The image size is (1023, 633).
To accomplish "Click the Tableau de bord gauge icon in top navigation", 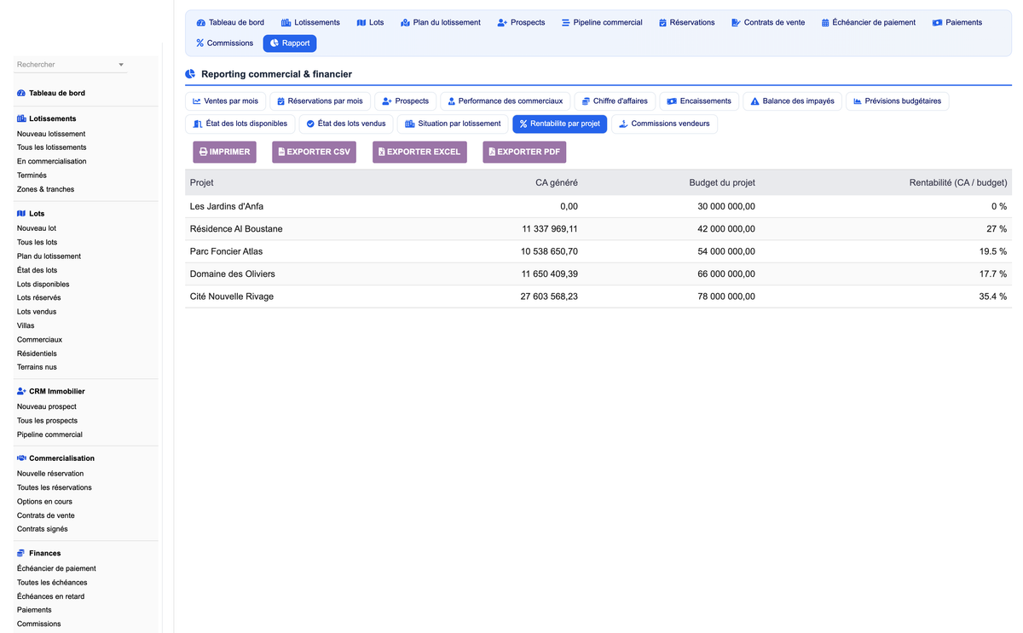I will coord(201,22).
